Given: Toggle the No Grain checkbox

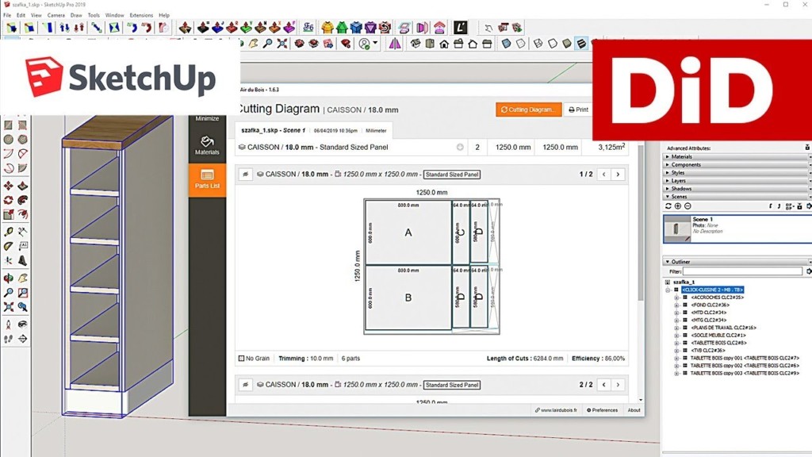Looking at the screenshot, I should pos(242,359).
